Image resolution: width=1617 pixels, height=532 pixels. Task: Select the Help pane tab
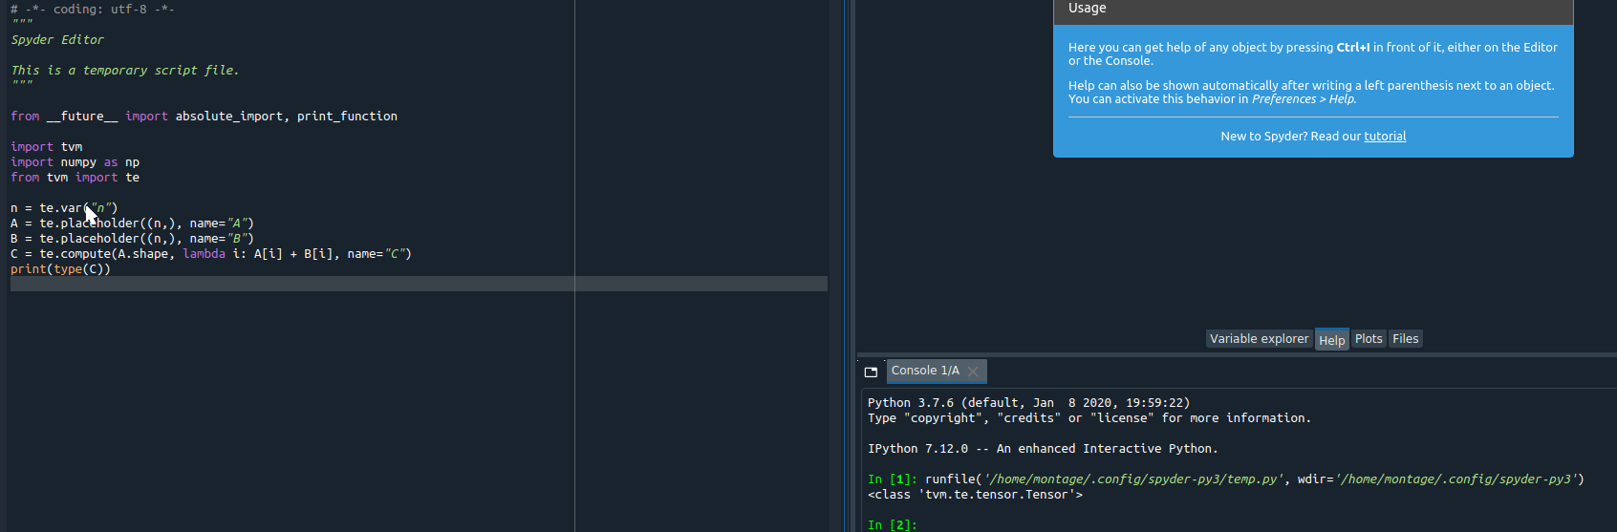pos(1331,340)
